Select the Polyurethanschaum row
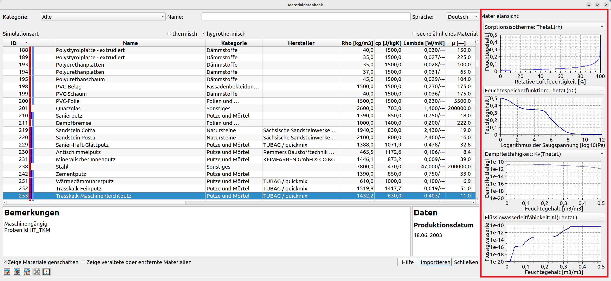Viewport: 611px width, 281px height. pos(239,79)
